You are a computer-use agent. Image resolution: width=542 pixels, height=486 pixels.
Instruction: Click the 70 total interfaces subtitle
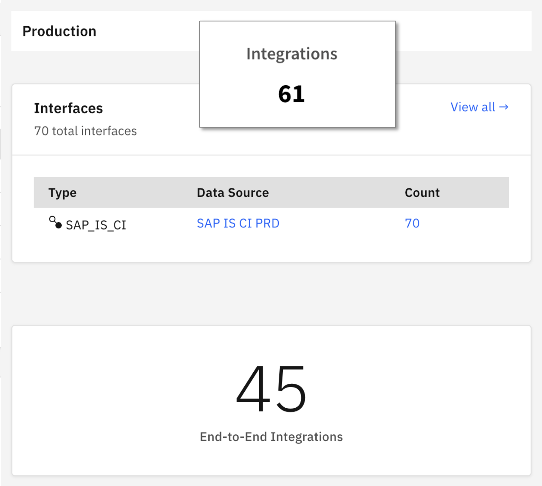85,131
